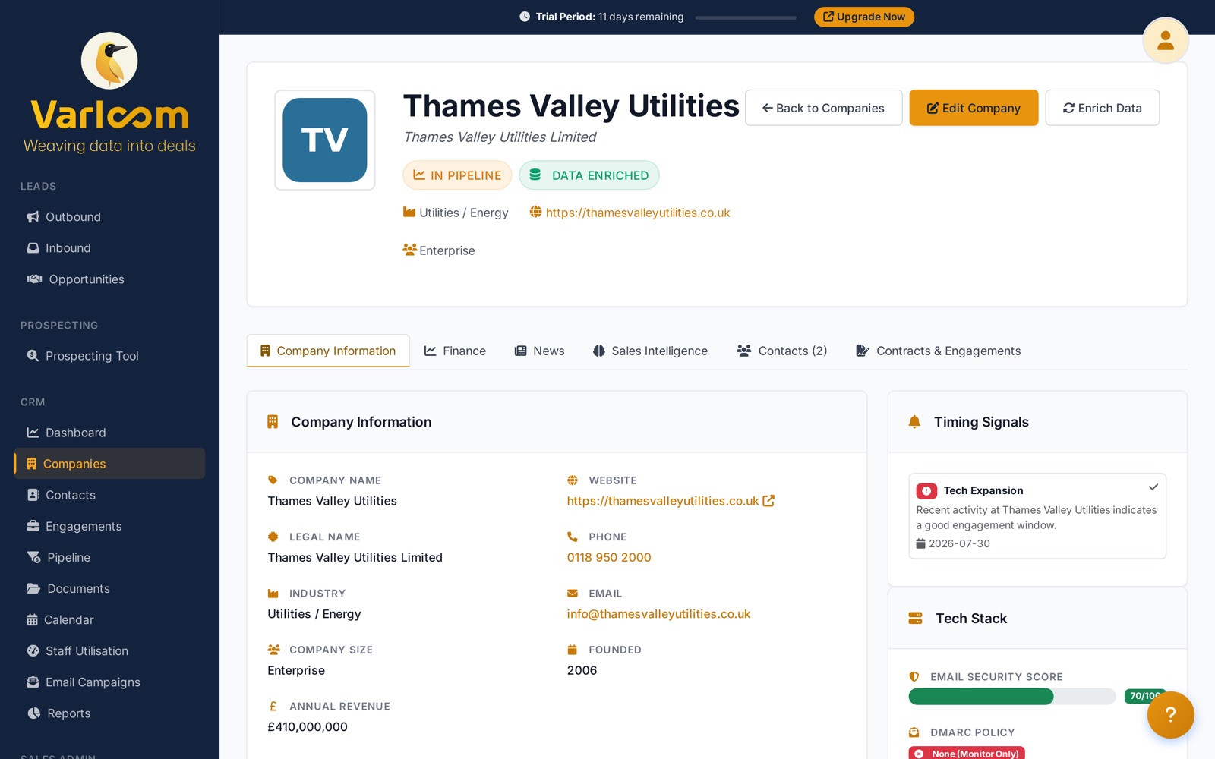Click the legal name Thames Valley Utilities Limited

point(355,557)
